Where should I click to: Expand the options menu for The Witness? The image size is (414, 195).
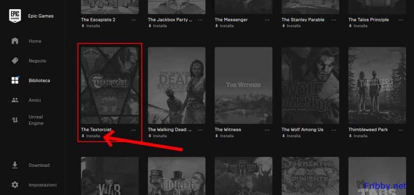tap(267, 130)
